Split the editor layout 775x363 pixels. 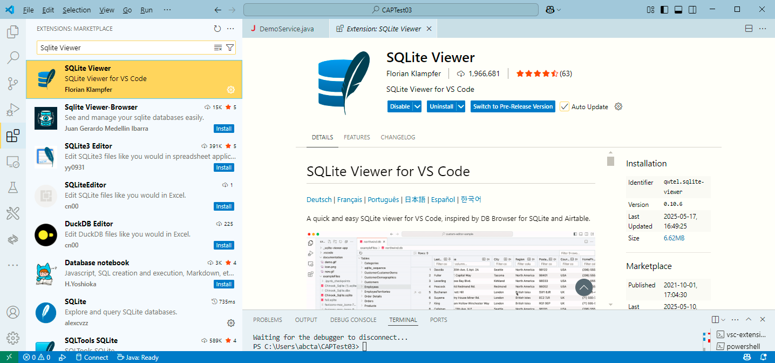click(749, 29)
